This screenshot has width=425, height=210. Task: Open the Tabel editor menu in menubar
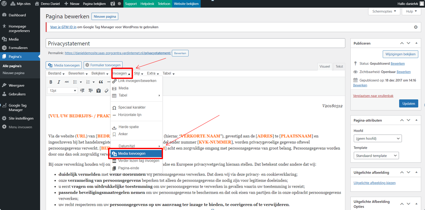click(x=168, y=73)
